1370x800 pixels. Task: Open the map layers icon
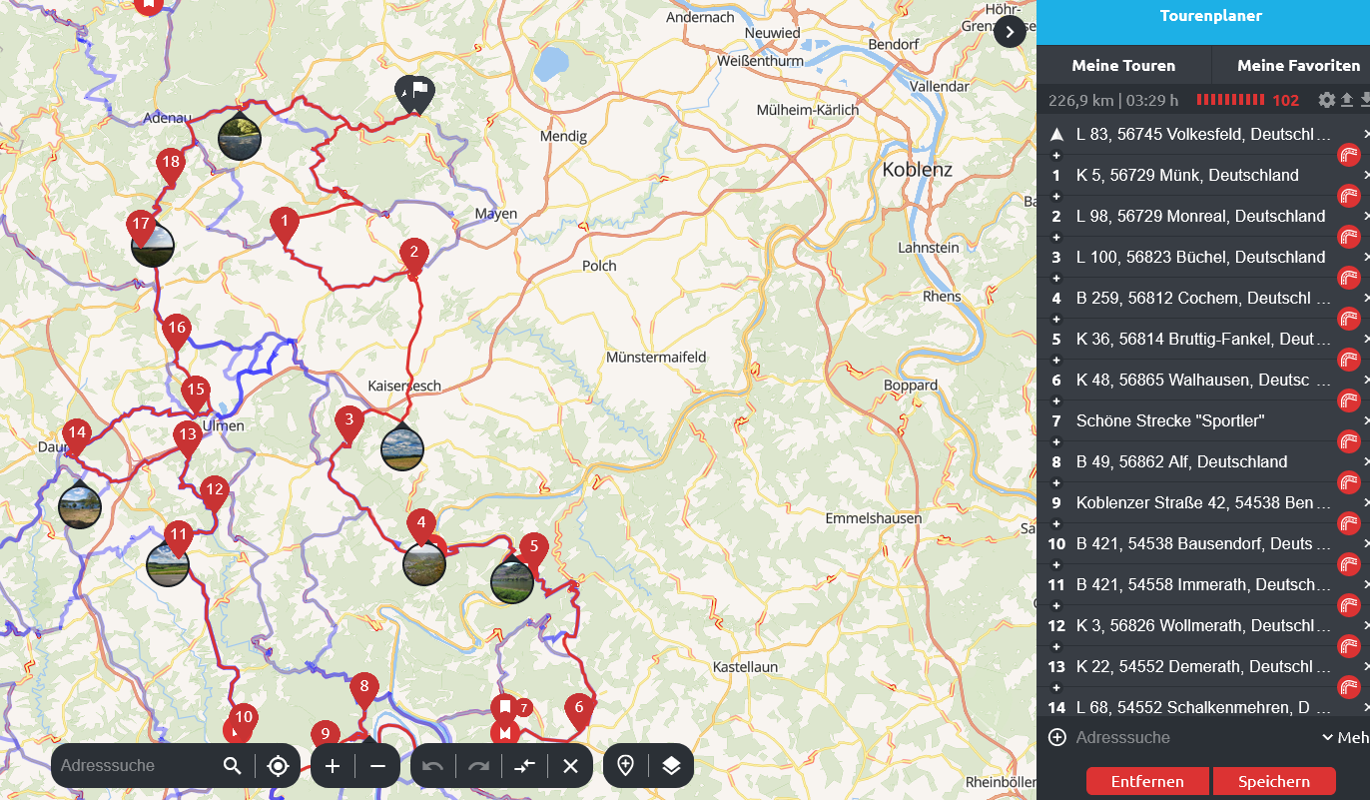pos(671,766)
